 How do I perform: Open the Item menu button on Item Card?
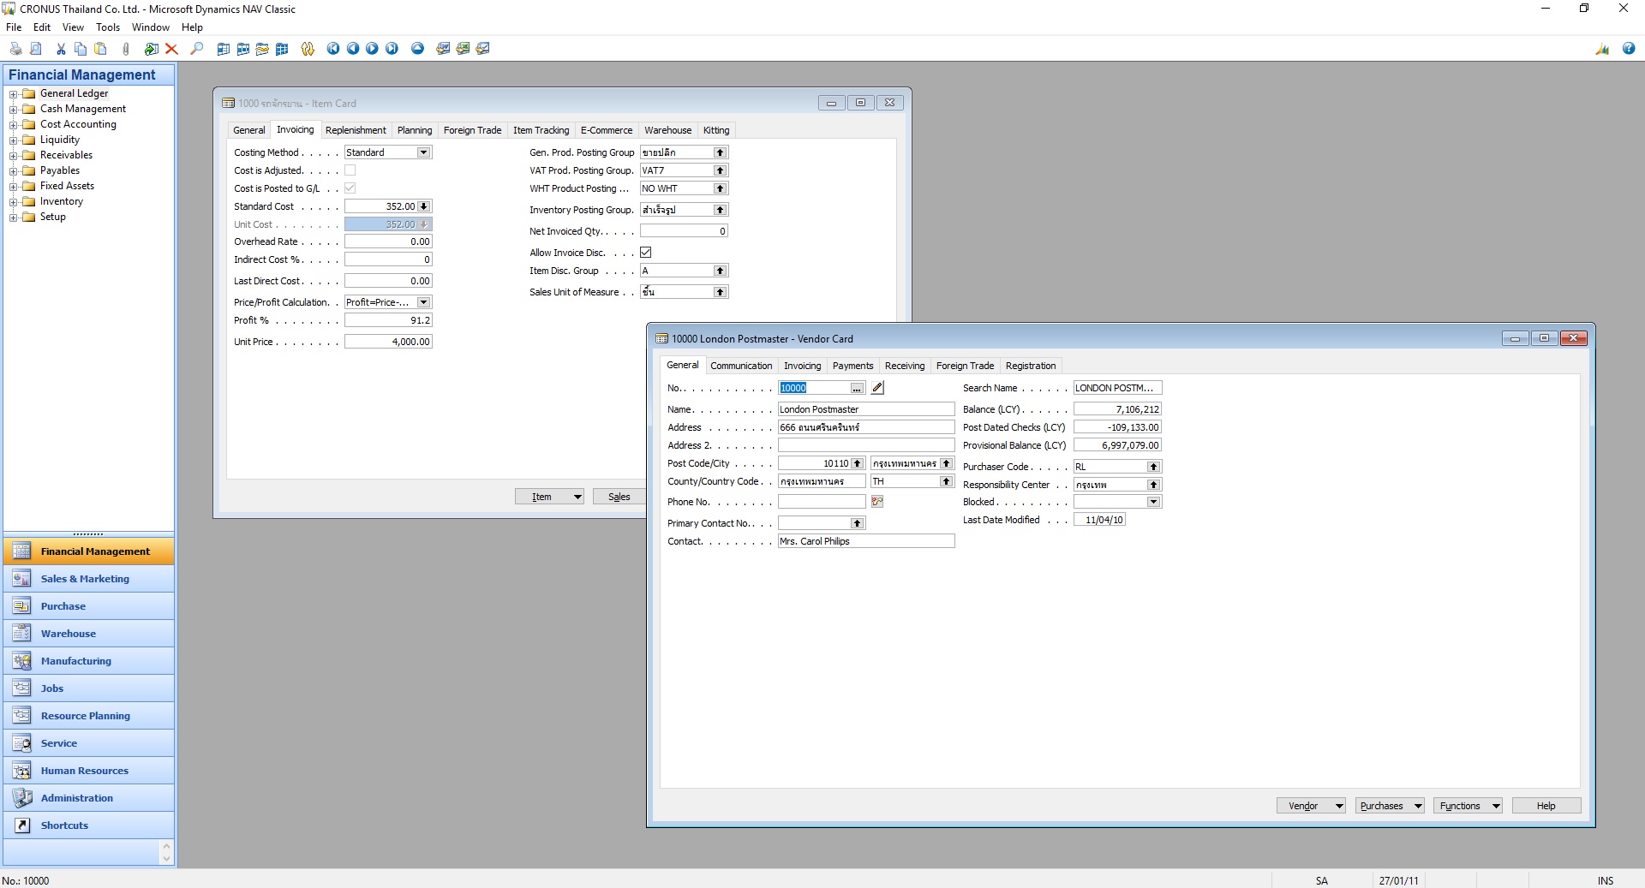pyautogui.click(x=549, y=497)
